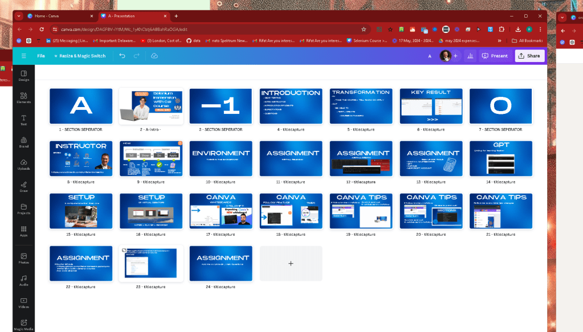This screenshot has width=583, height=332.
Task: Open the tab search dropdown arrow
Action: pyautogui.click(x=19, y=16)
